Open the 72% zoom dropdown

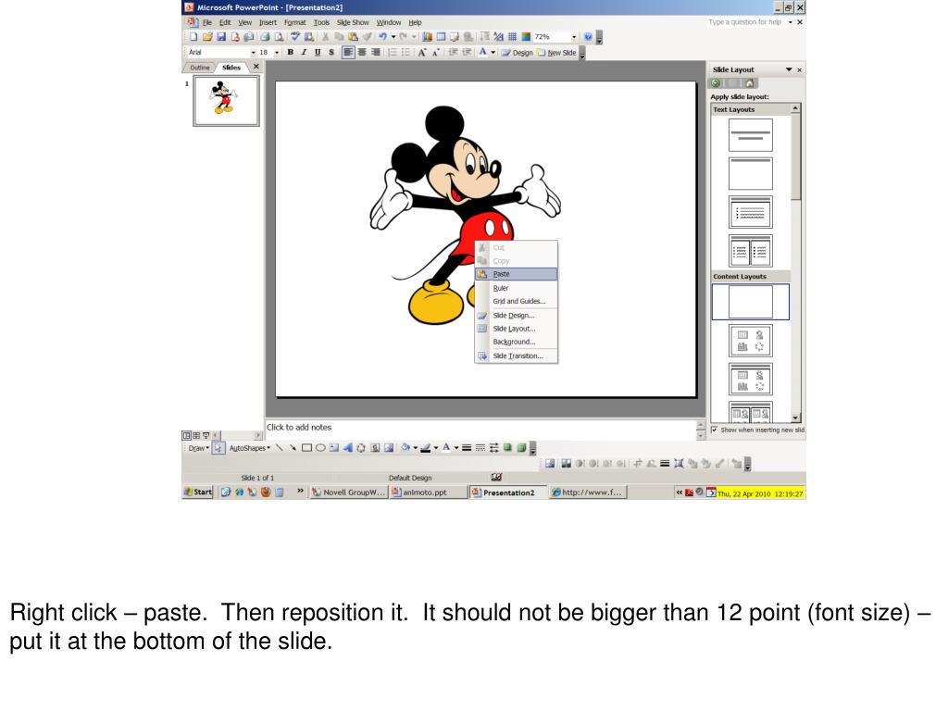point(574,37)
